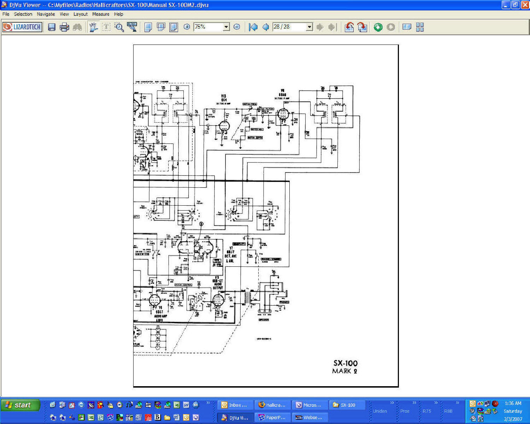Click the fit page layout icon

coord(174,27)
